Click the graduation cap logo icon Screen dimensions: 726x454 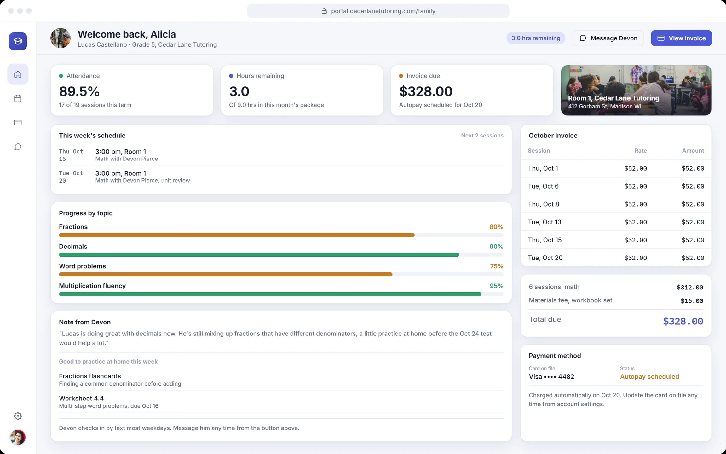coord(18,41)
